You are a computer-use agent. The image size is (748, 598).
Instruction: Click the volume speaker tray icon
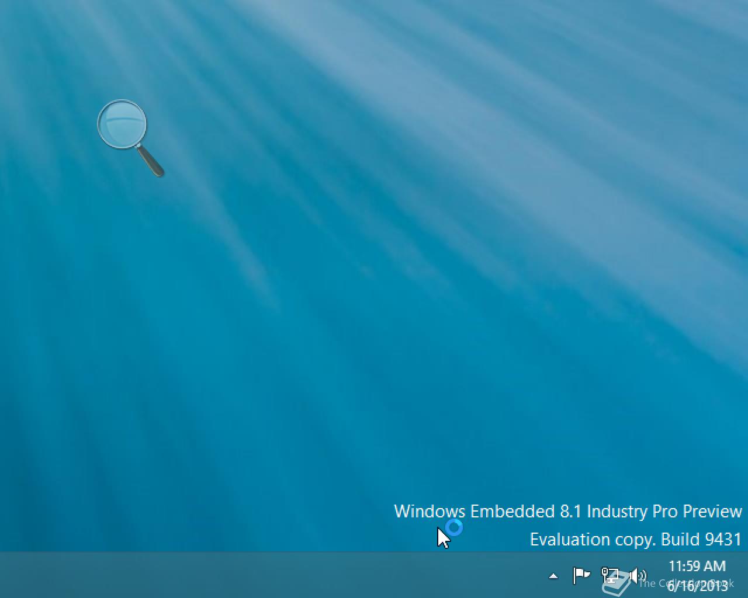(x=638, y=576)
